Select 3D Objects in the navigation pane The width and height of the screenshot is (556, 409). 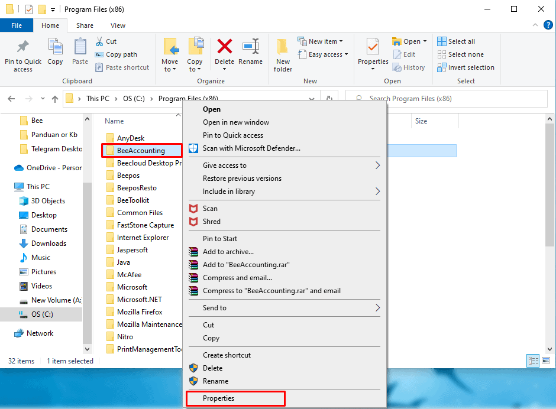[x=42, y=201]
